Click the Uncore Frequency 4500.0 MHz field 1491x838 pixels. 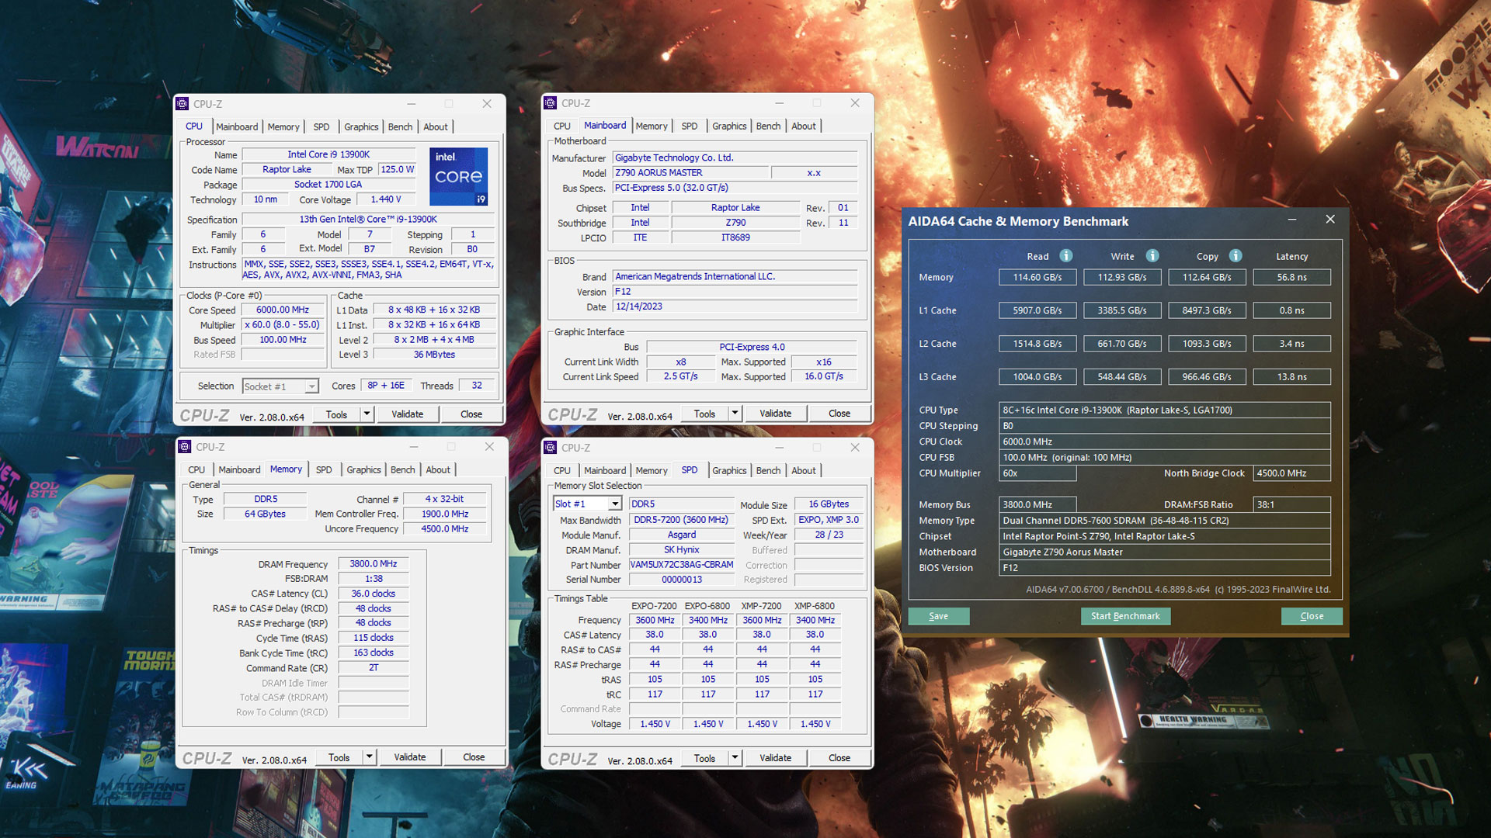pyautogui.click(x=445, y=529)
